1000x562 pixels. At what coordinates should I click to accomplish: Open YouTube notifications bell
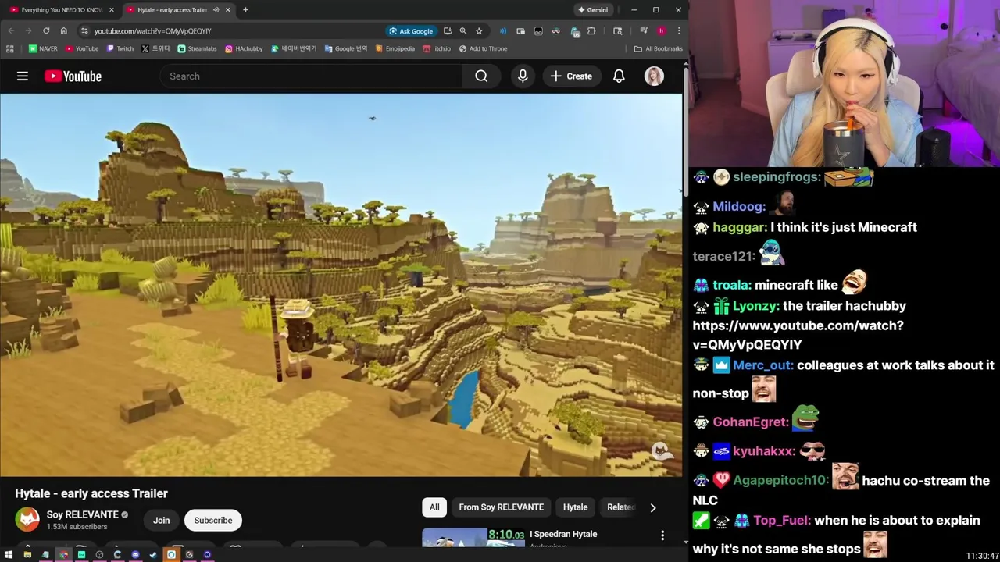tap(619, 76)
